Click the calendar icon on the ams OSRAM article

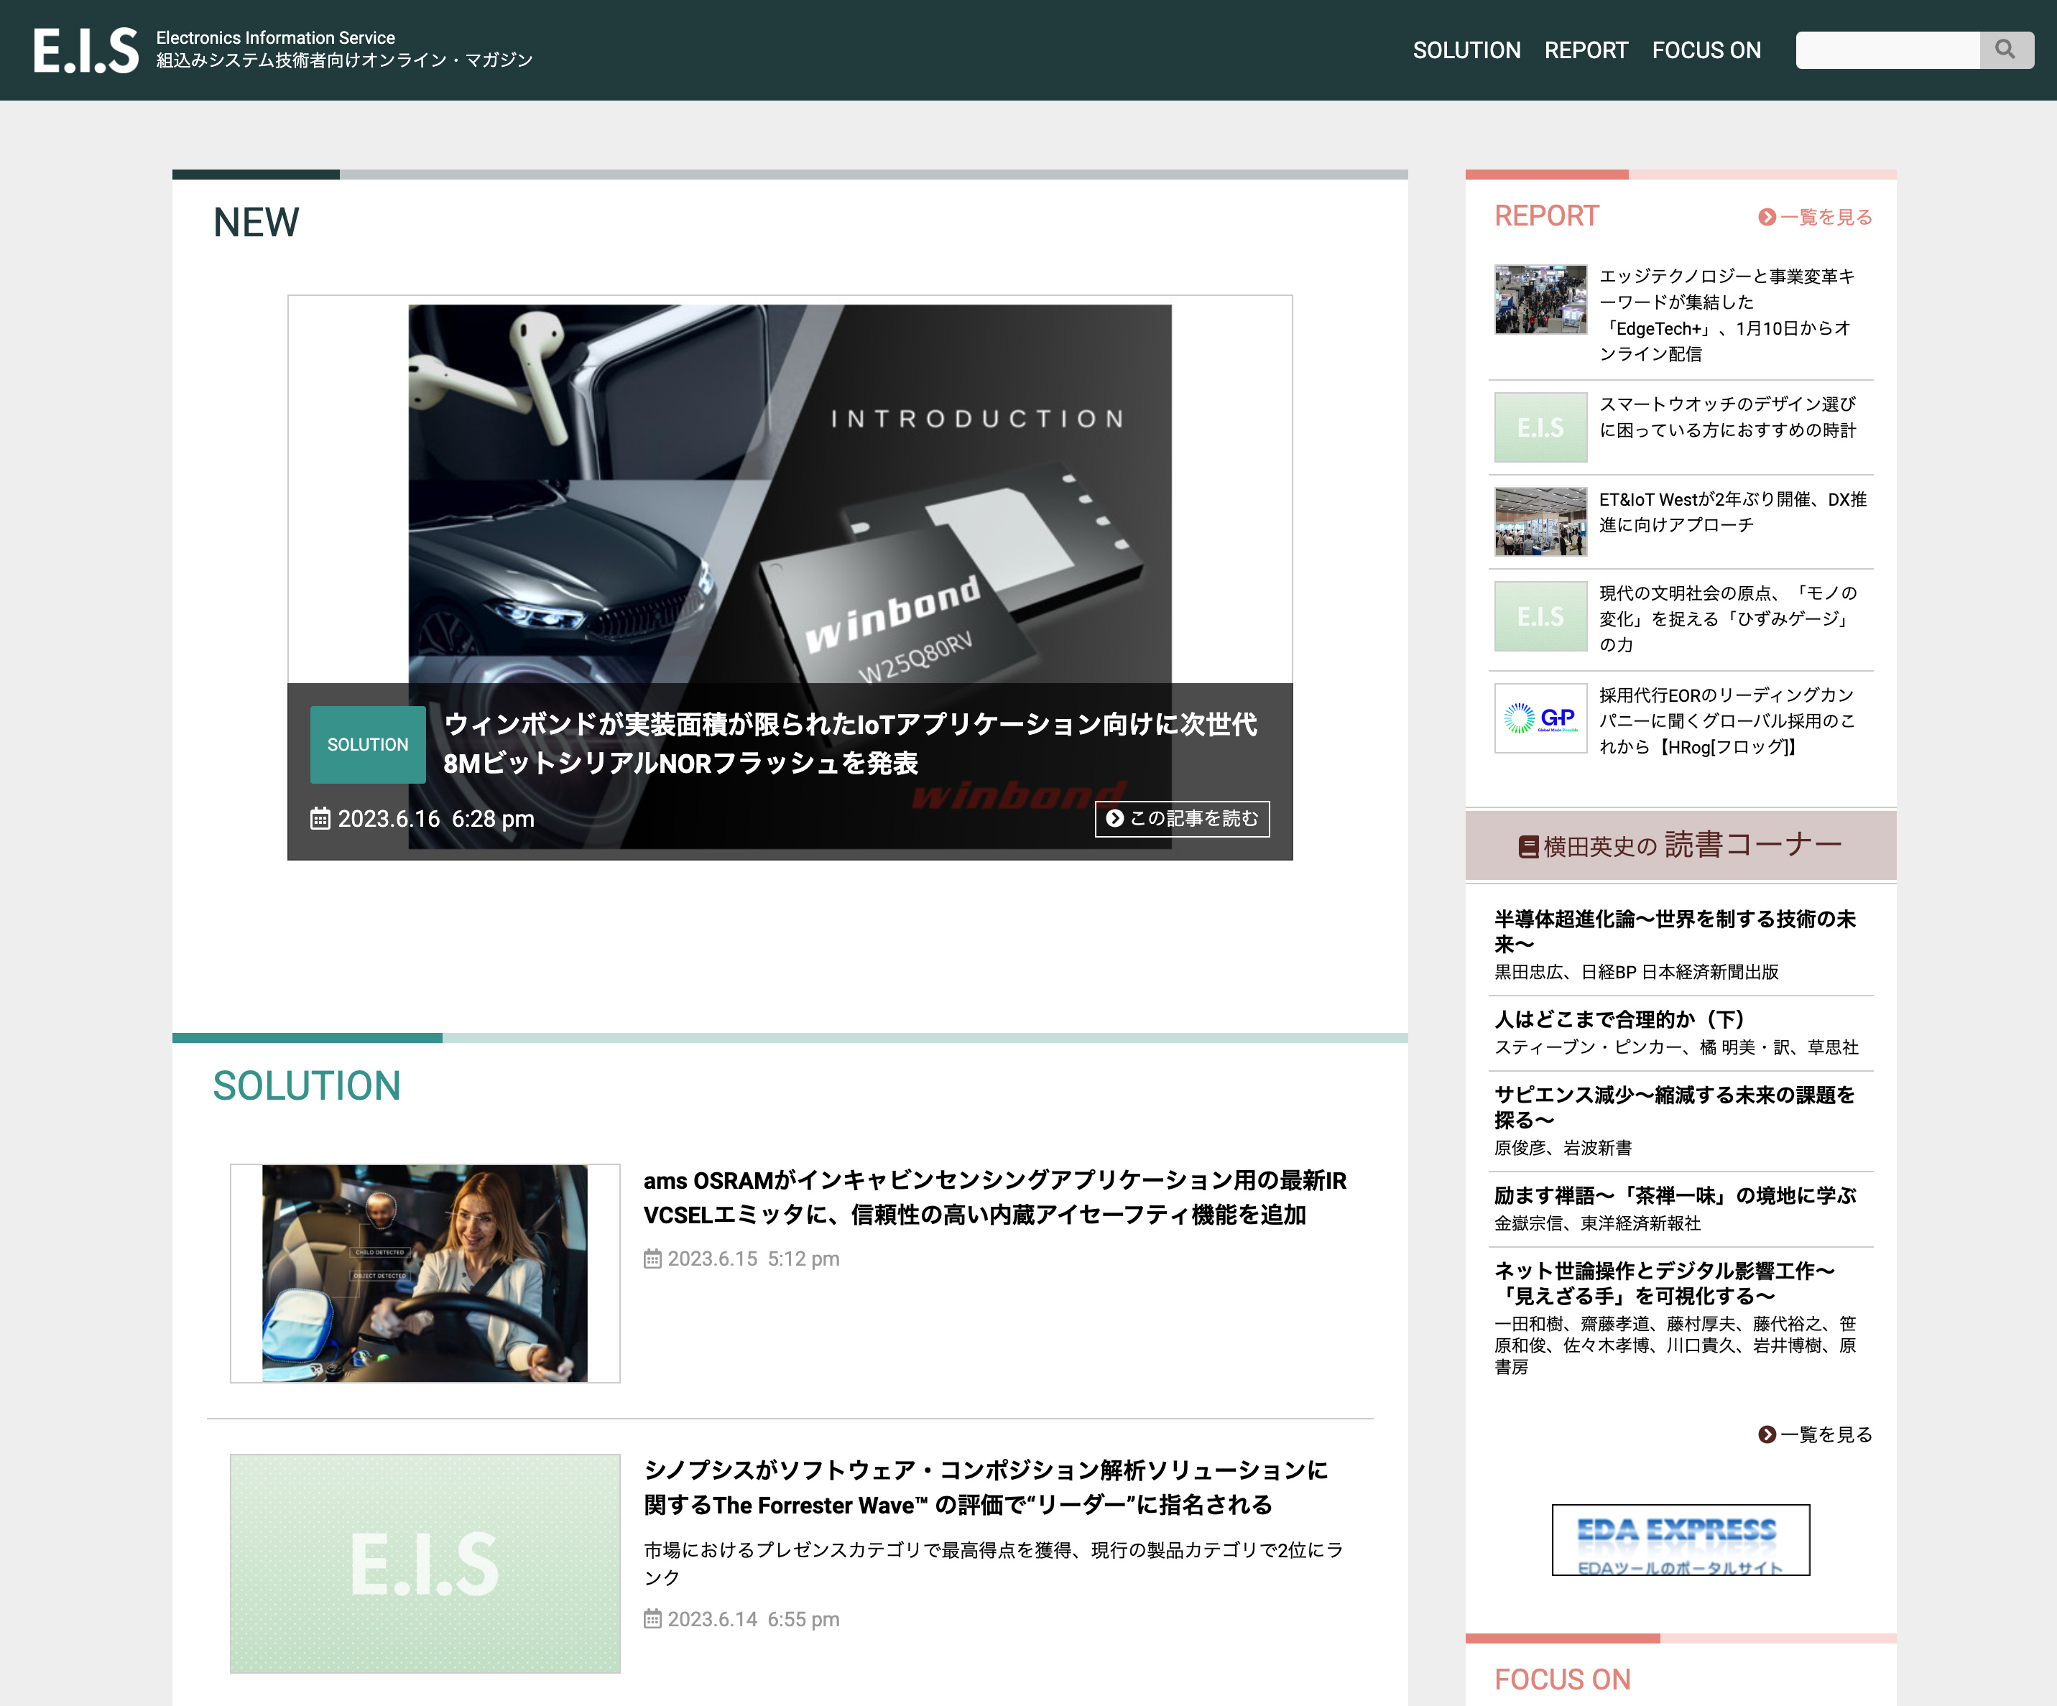(653, 1258)
